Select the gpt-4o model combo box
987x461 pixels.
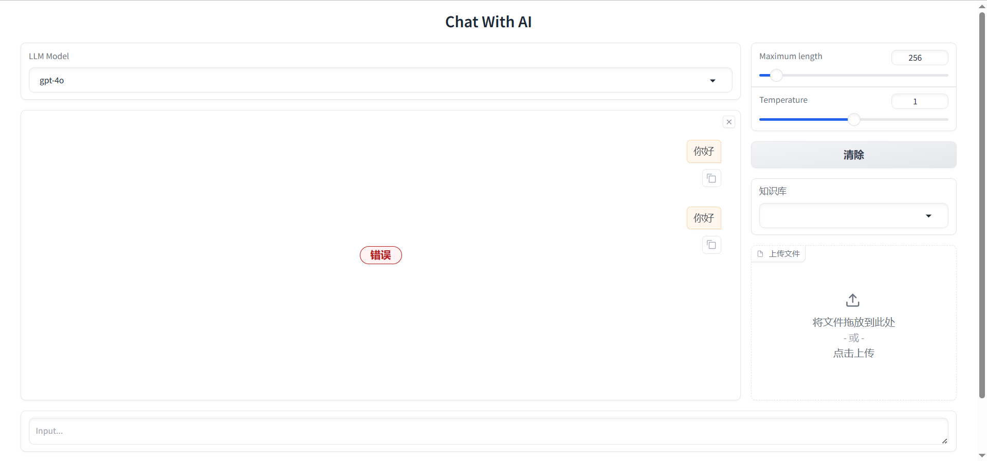pyautogui.click(x=370, y=80)
